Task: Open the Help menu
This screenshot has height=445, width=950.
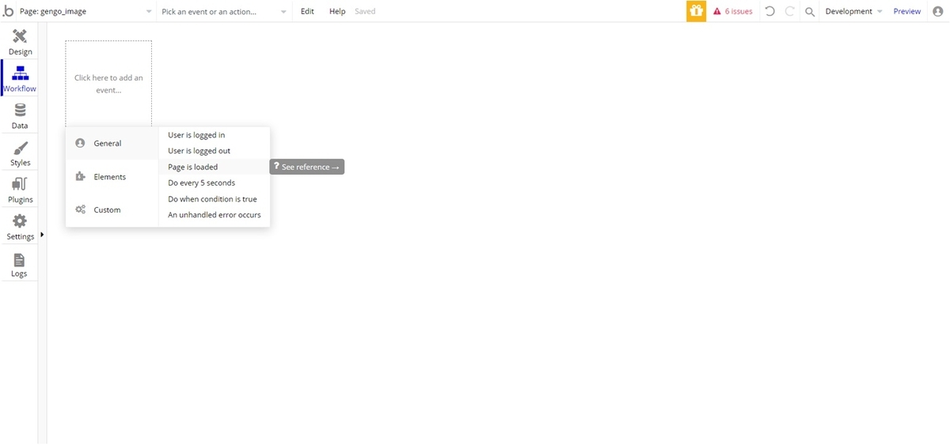Action: (x=337, y=11)
